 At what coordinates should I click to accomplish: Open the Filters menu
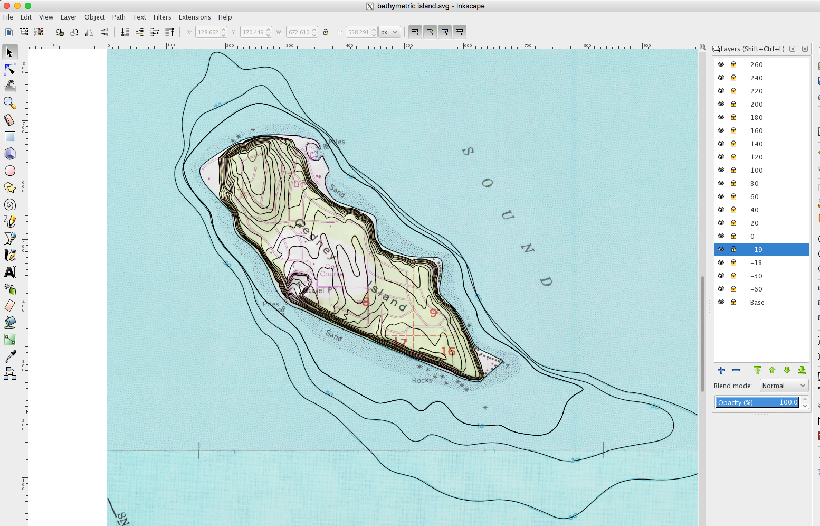(162, 17)
